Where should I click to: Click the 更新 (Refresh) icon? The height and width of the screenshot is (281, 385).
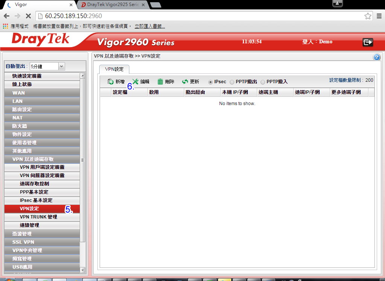point(185,81)
